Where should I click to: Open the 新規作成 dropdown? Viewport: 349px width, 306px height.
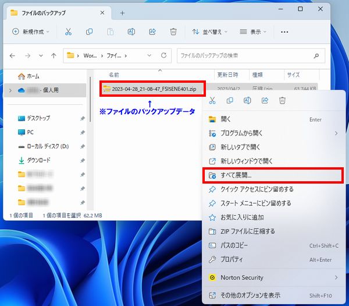pyautogui.click(x=30, y=32)
